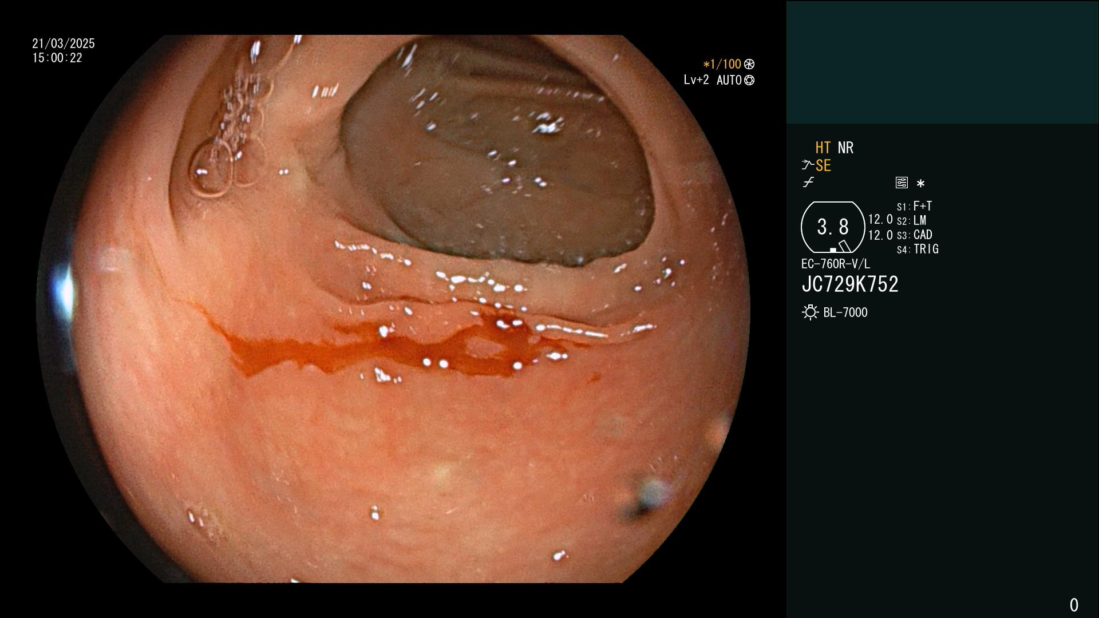Select the 21/03/2025 date text
The image size is (1099, 618).
64,43
